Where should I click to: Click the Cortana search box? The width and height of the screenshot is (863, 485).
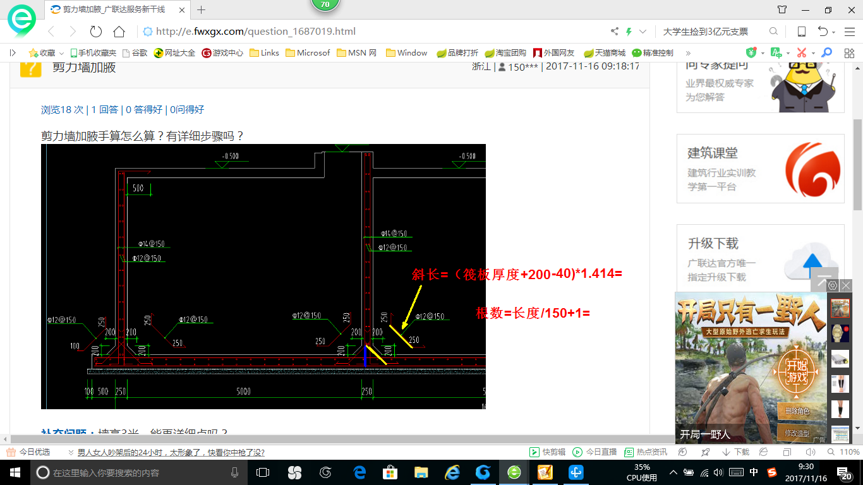[139, 472]
